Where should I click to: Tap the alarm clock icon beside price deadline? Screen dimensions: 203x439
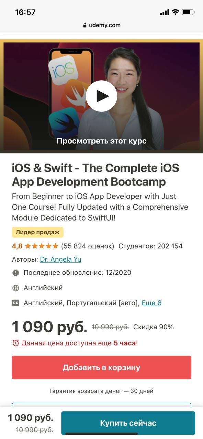pos(15,343)
